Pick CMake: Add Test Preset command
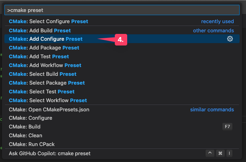Viewport: 246px width, 162px height. point(39,57)
